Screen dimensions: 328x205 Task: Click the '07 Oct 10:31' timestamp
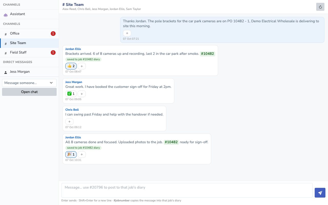(73, 160)
